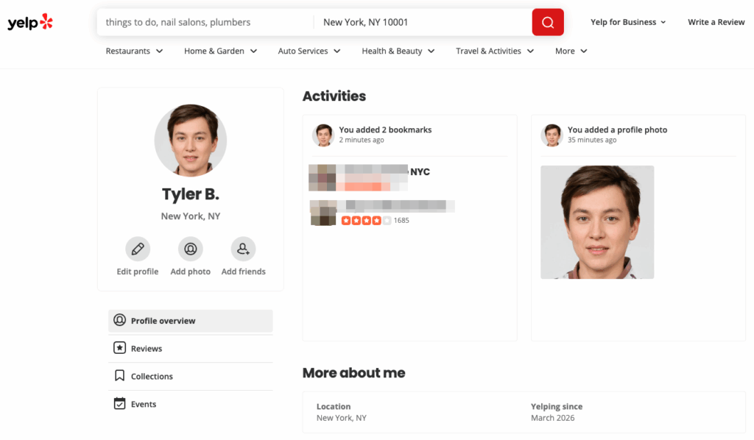This screenshot has height=440, width=754.
Task: Click the Write a Review link
Action: [x=716, y=22]
